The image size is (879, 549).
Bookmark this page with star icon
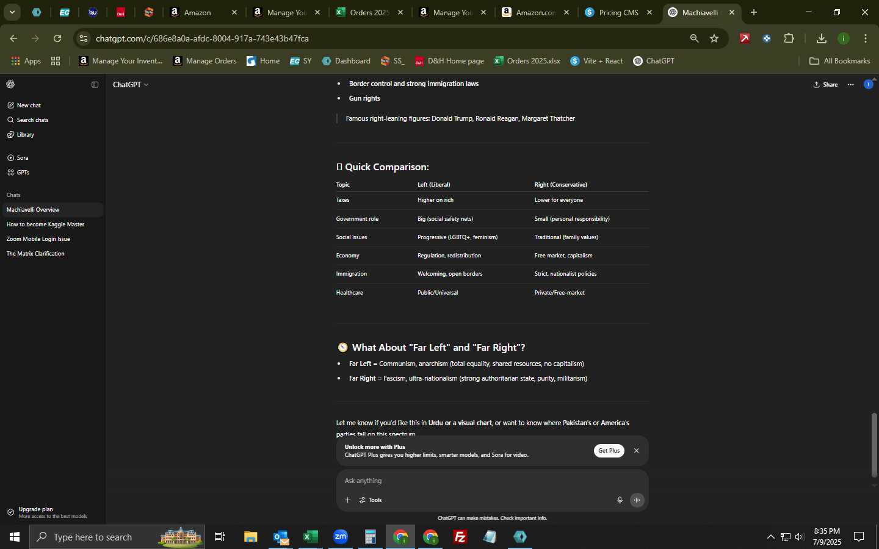tap(714, 38)
